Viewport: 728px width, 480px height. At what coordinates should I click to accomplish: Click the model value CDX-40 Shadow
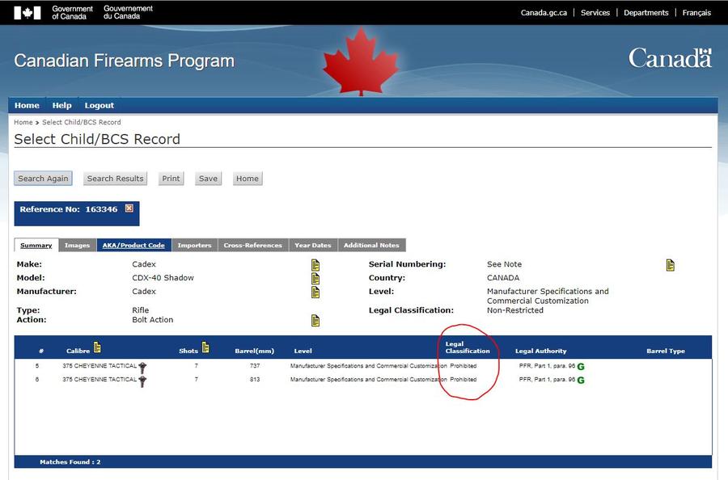(x=163, y=278)
